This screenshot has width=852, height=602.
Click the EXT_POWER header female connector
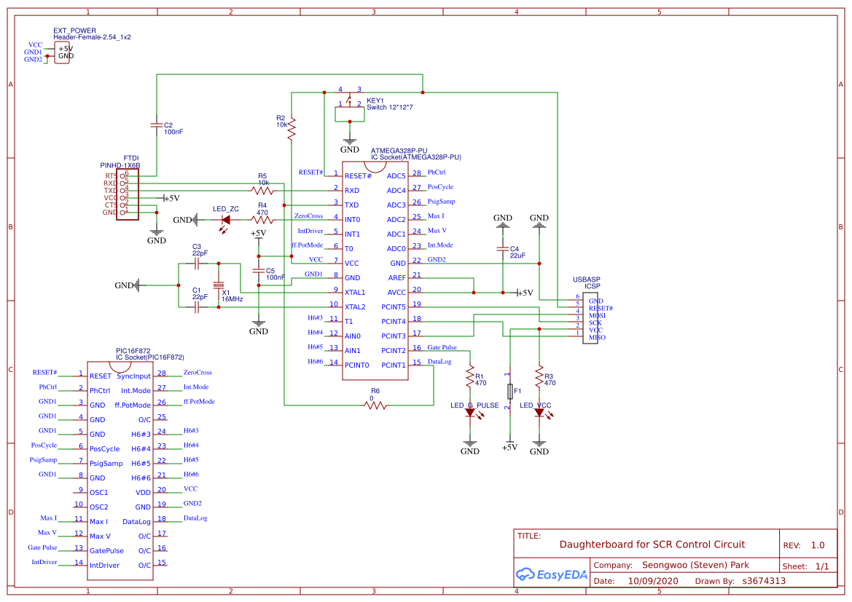(61, 51)
